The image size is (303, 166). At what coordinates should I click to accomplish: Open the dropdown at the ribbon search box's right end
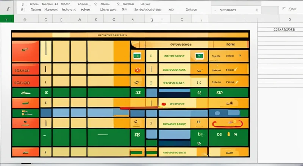tap(257, 11)
